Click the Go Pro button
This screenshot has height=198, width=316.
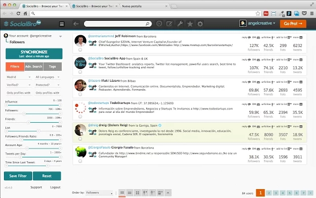point(292,23)
